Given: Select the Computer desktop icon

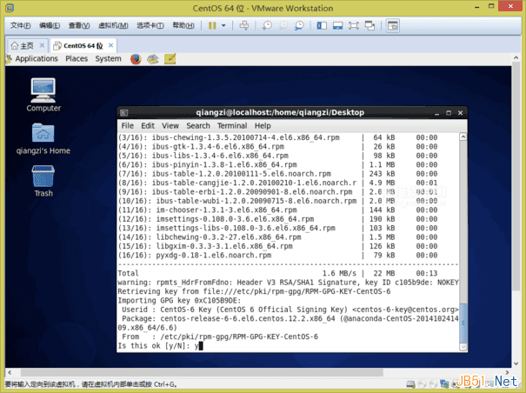Looking at the screenshot, I should (43, 95).
